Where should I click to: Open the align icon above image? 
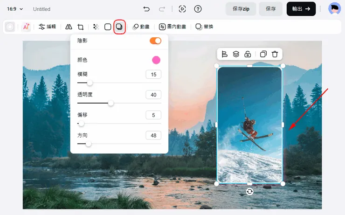tap(224, 54)
